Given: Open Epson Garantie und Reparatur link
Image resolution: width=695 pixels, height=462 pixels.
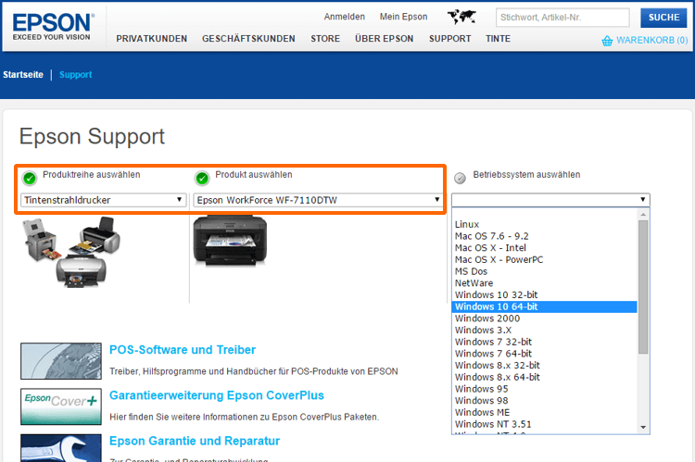Looking at the screenshot, I should click(195, 442).
